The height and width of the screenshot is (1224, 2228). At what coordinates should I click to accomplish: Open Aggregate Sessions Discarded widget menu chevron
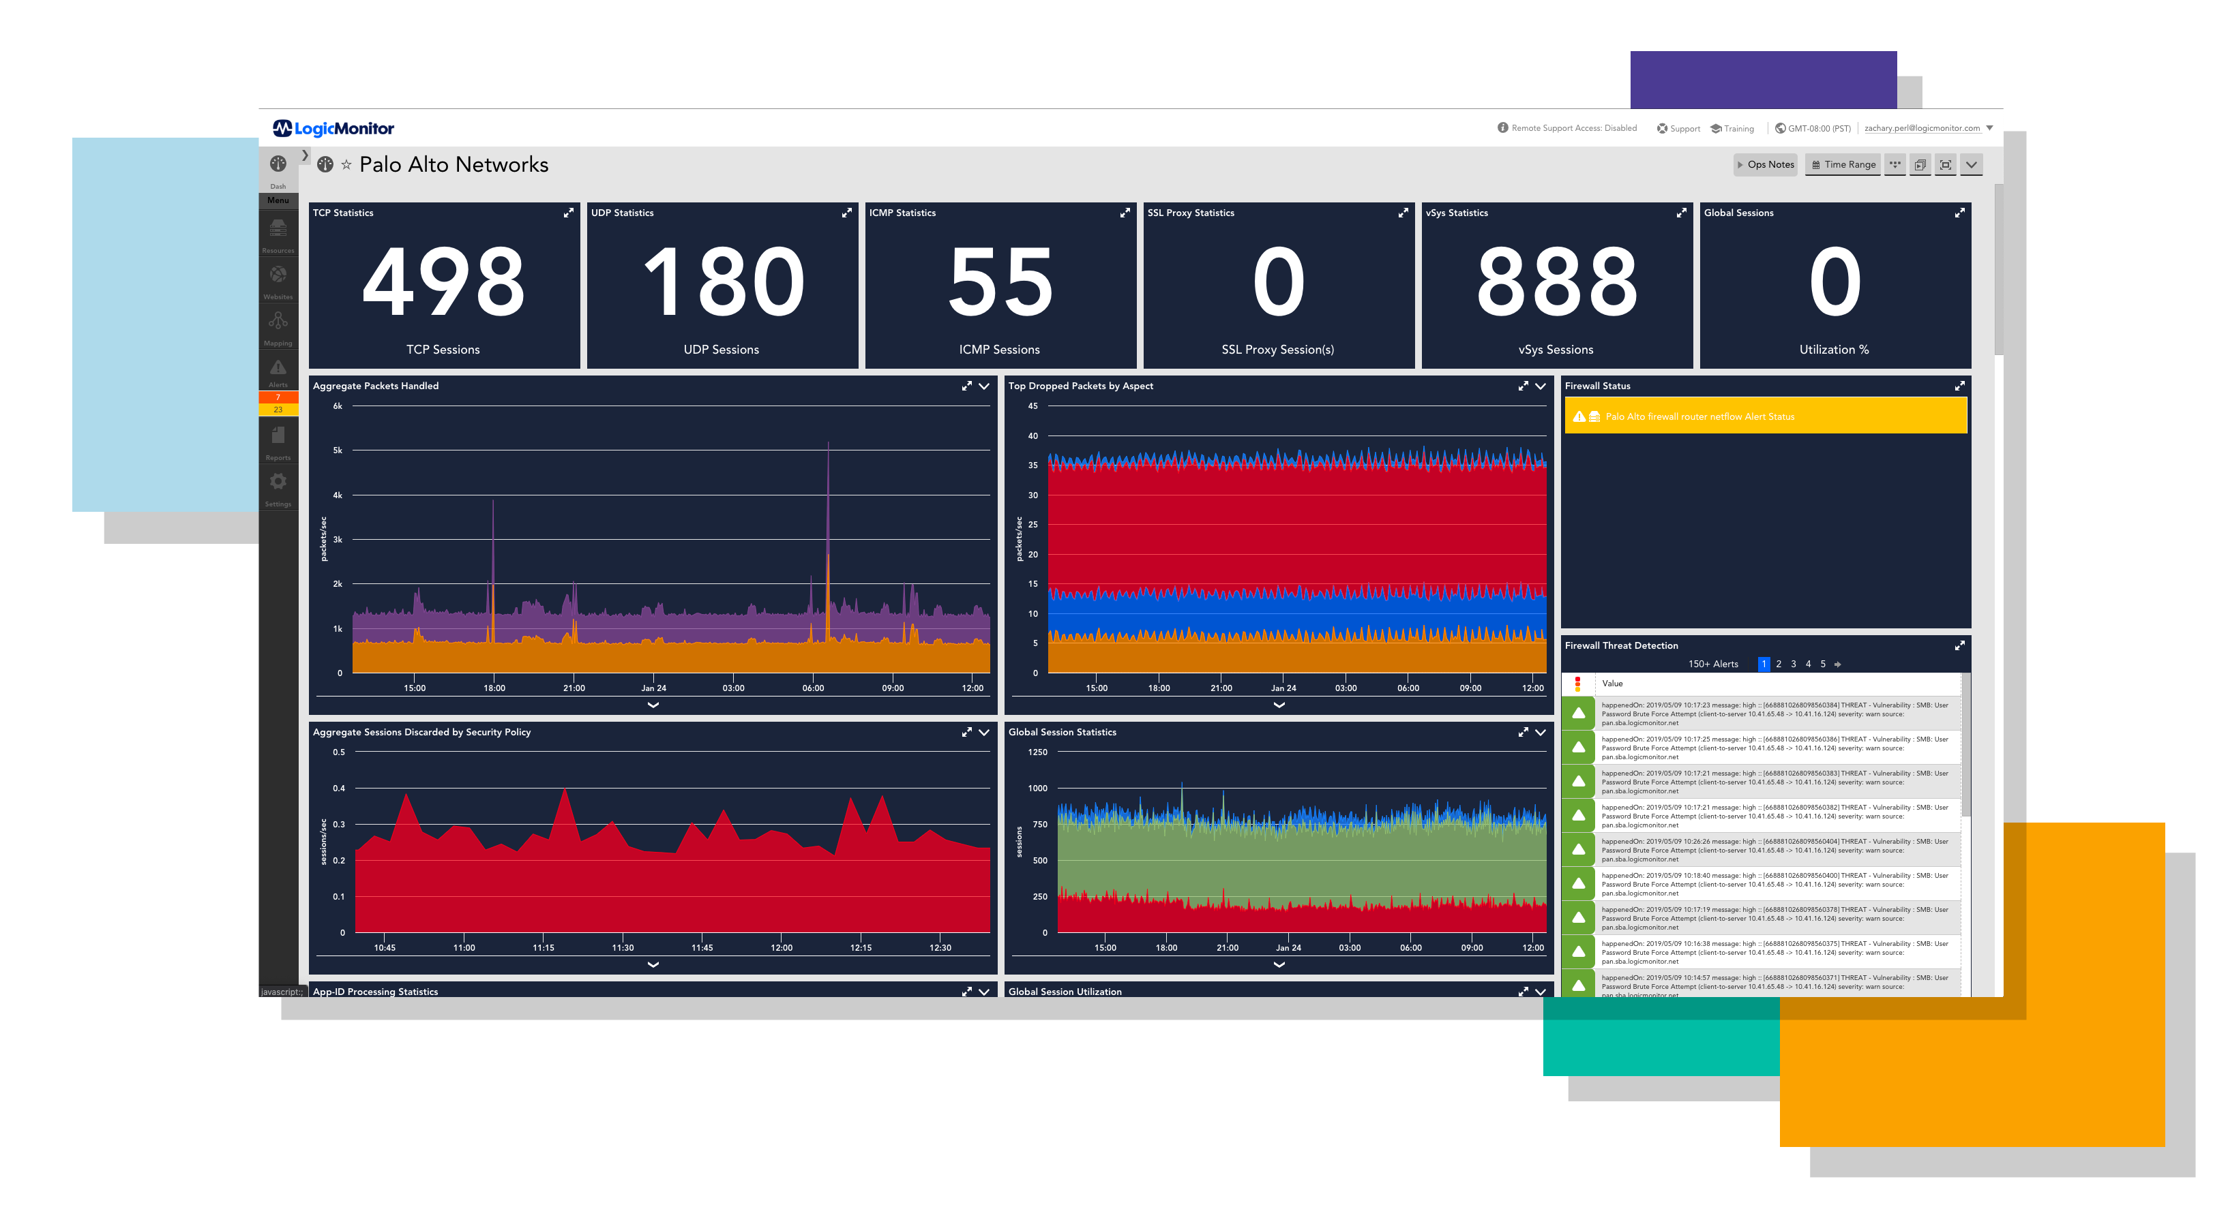coord(983,732)
